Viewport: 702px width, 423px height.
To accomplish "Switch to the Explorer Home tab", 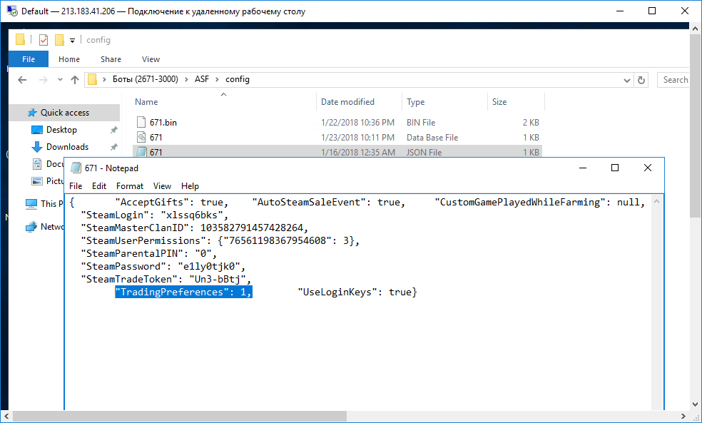I will click(x=69, y=59).
